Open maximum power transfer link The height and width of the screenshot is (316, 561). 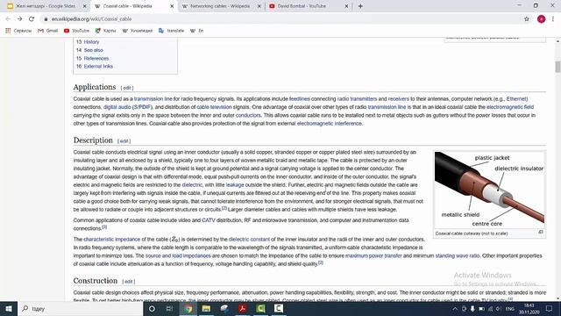(x=373, y=255)
